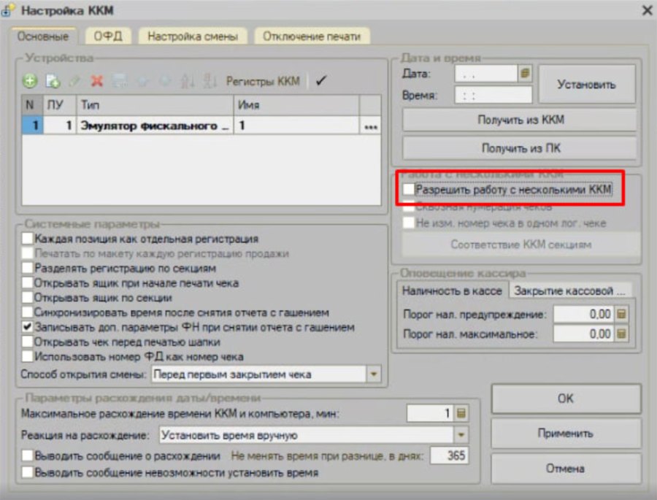
Task: Confirm settings with the ОК button
Action: click(x=566, y=399)
